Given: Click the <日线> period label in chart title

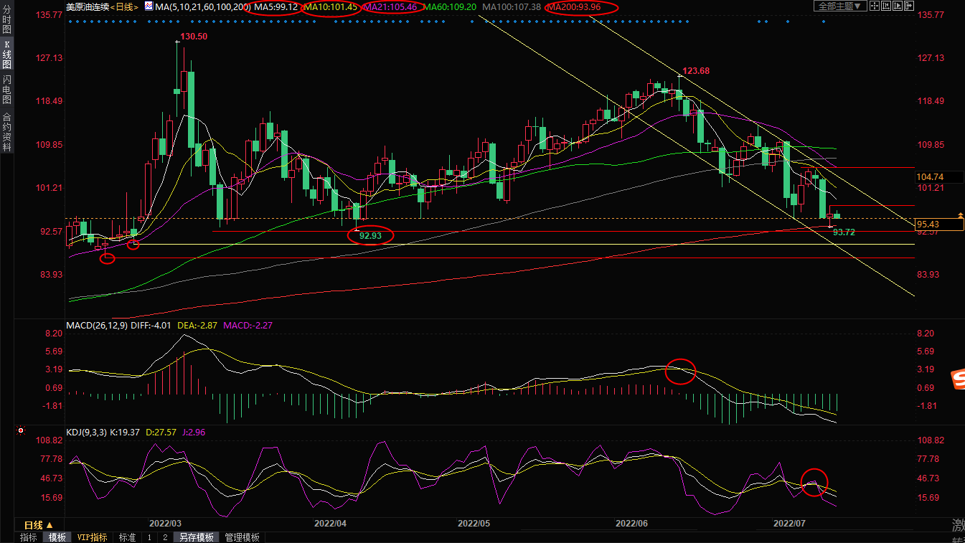Looking at the screenshot, I should coord(124,6).
